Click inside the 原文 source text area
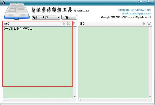The image size is (155, 105). [x=37, y=57]
